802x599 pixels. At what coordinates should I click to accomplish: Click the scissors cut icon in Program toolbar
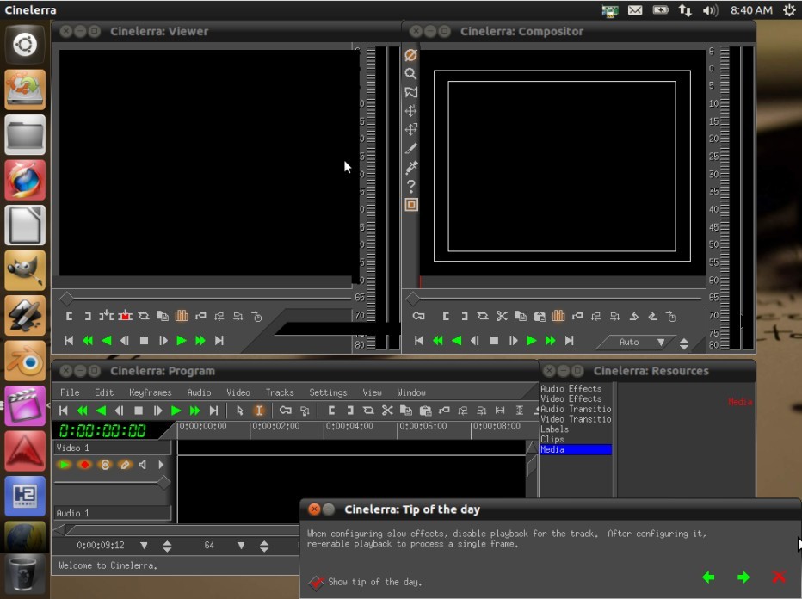(387, 411)
